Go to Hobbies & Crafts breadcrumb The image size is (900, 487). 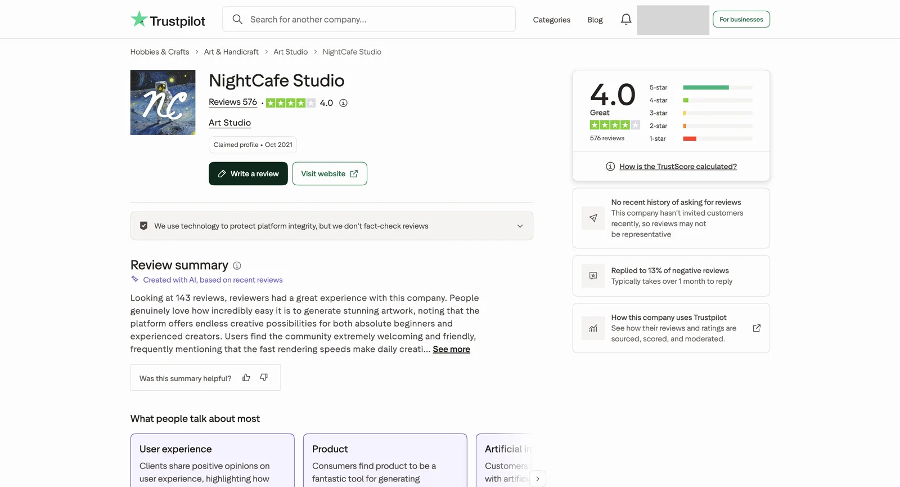[x=160, y=52]
